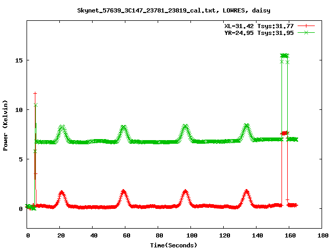Click the green calibration plateau near 15 Kelvin
Screen dimensions: 333x250
[285, 56]
